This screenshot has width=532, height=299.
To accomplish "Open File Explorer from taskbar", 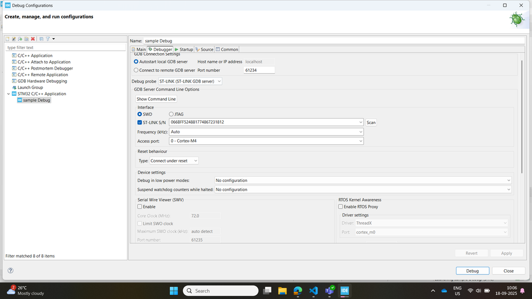I will point(282,291).
